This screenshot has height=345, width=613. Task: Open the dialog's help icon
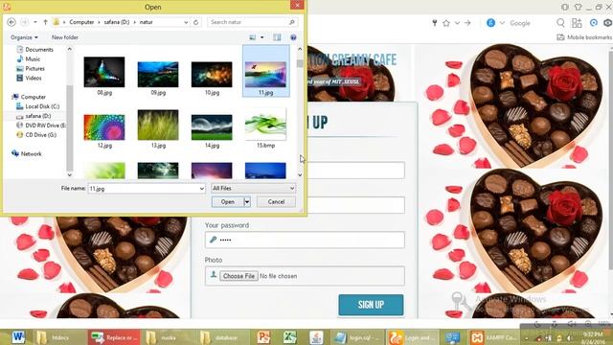click(x=293, y=37)
